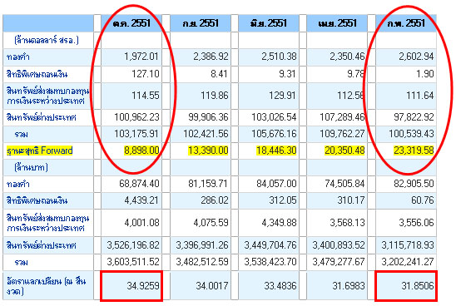456x306 pixels.
Task: Click the total 105,676.16
Action: pyautogui.click(x=274, y=134)
